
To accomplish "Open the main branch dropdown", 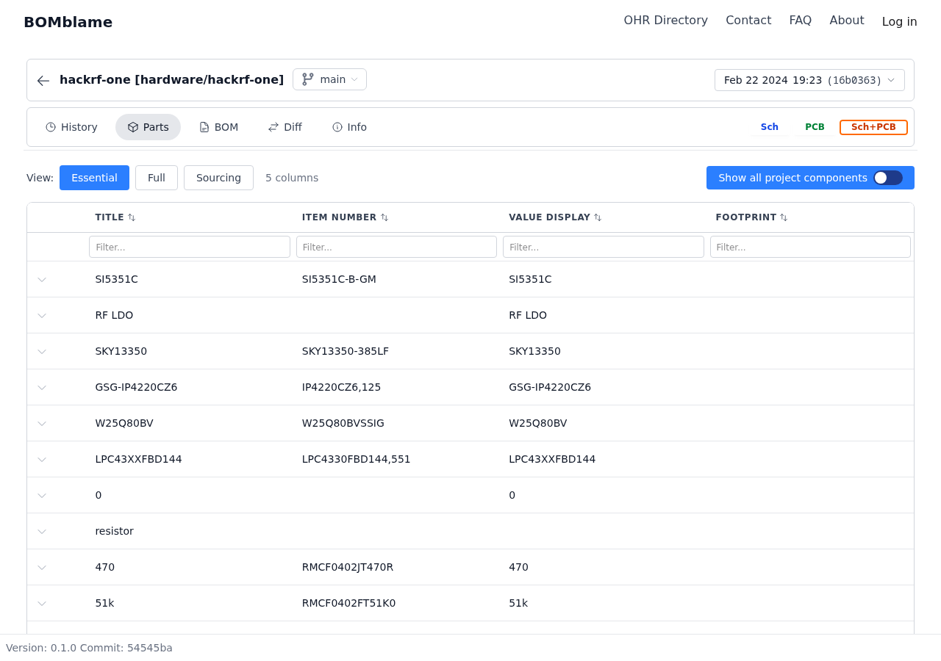I will pyautogui.click(x=329, y=79).
